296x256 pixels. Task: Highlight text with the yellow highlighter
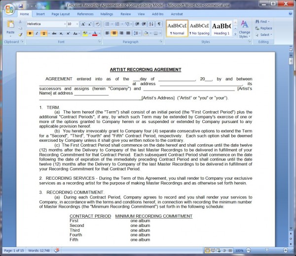(x=85, y=33)
